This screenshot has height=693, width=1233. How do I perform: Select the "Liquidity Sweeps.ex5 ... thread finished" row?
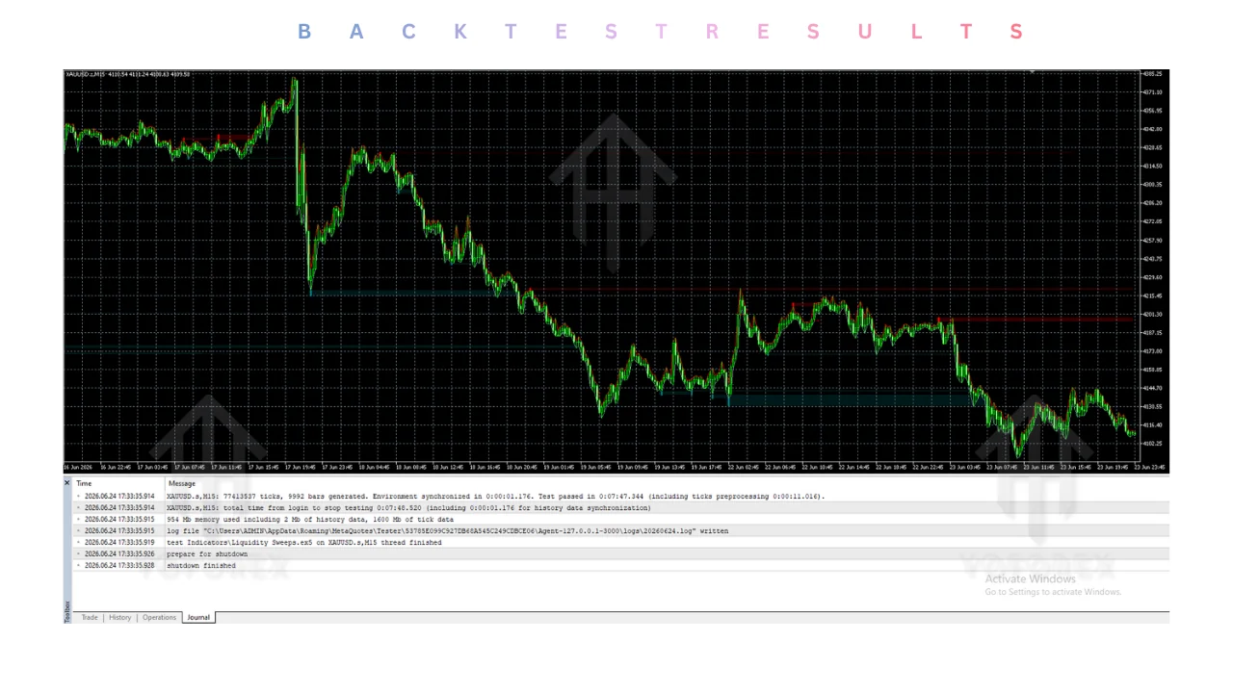[621, 542]
